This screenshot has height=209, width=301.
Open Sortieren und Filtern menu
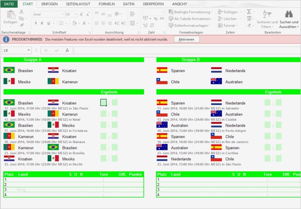(x=267, y=19)
